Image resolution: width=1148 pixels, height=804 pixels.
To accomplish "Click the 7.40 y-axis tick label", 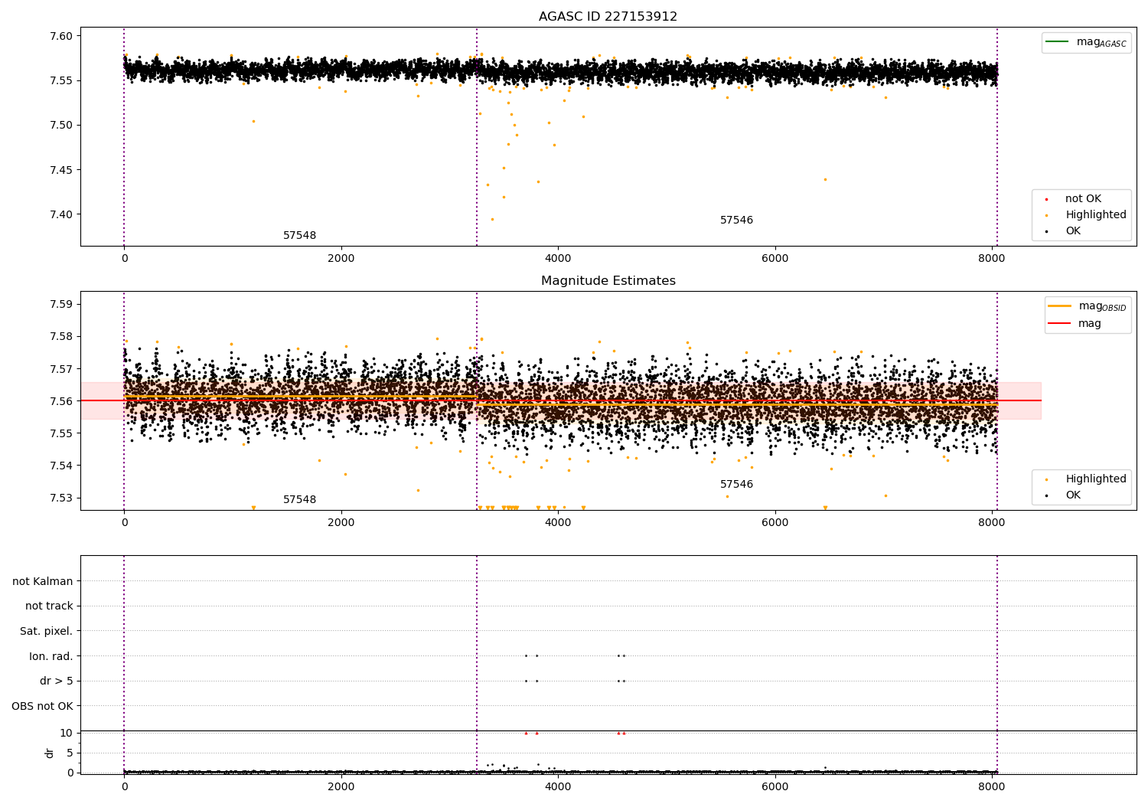I will tap(61, 214).
